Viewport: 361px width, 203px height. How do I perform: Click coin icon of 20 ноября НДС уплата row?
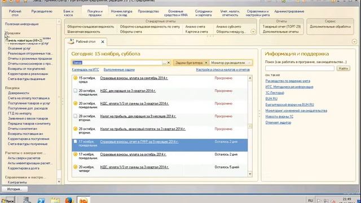point(75,167)
